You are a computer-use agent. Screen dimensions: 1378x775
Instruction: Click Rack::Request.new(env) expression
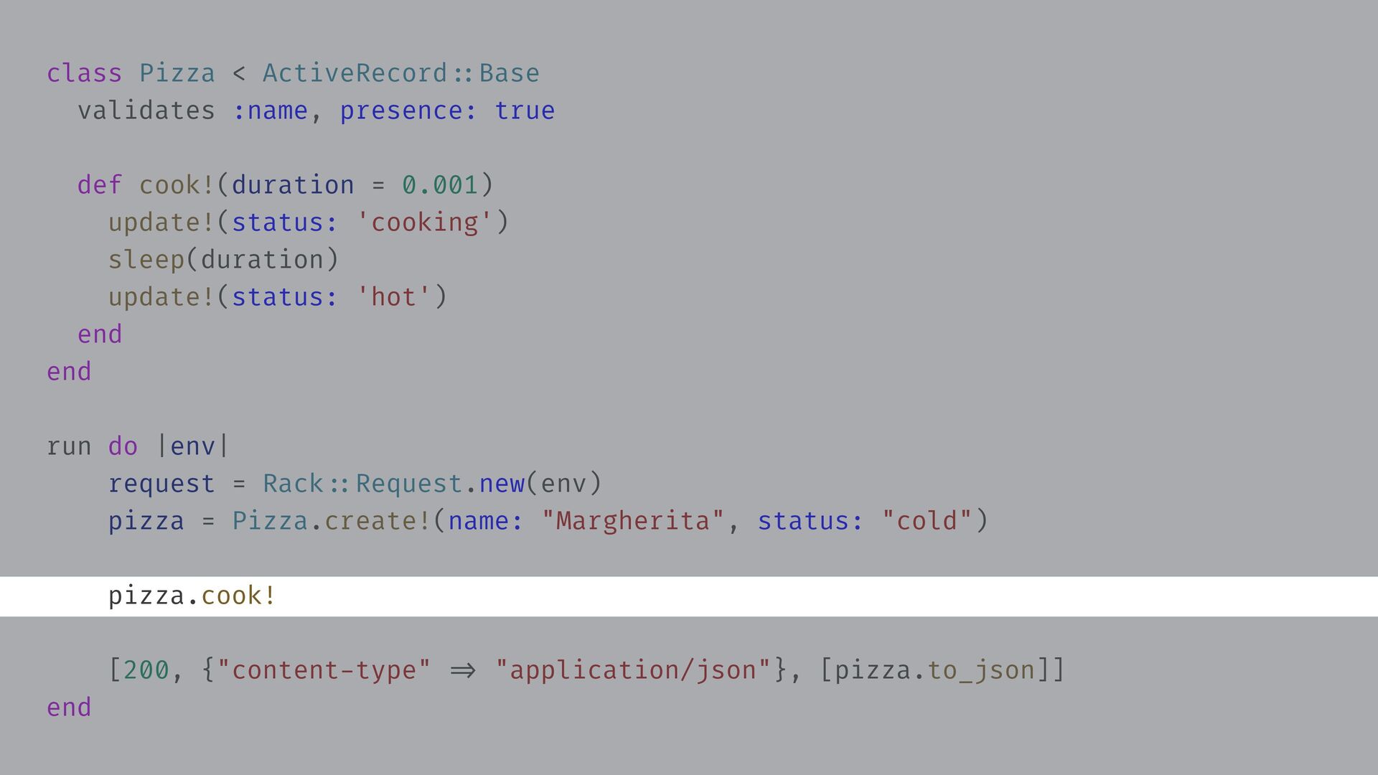[431, 484]
